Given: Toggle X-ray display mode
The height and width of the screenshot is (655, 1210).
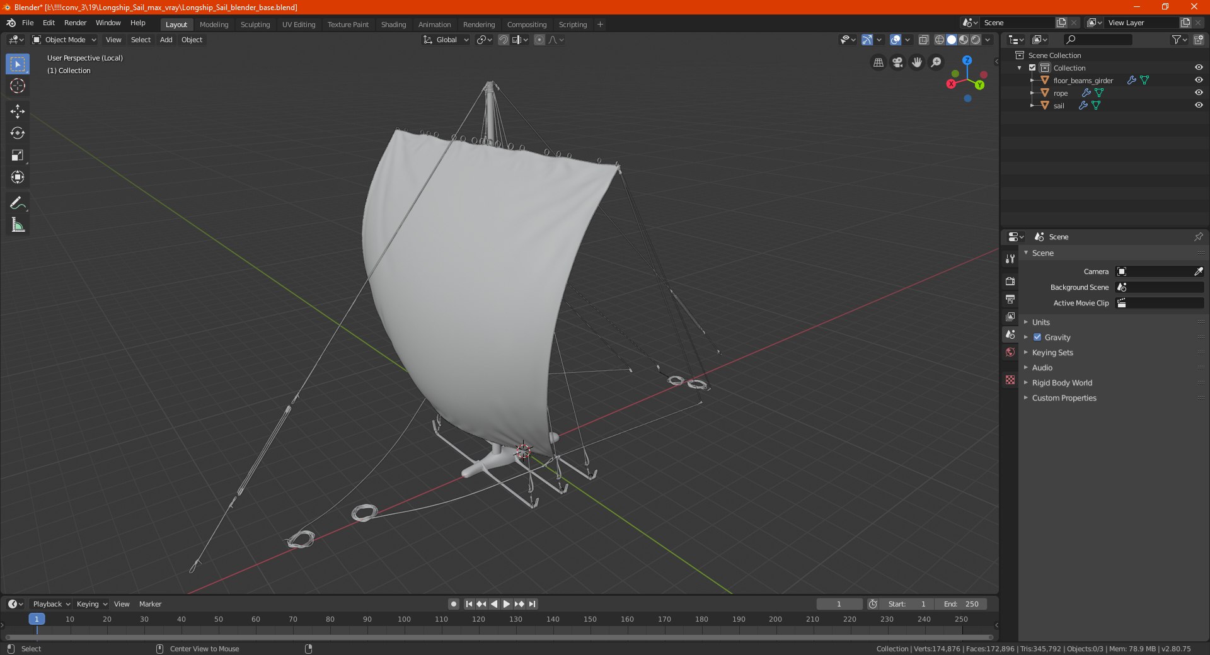Looking at the screenshot, I should [924, 40].
